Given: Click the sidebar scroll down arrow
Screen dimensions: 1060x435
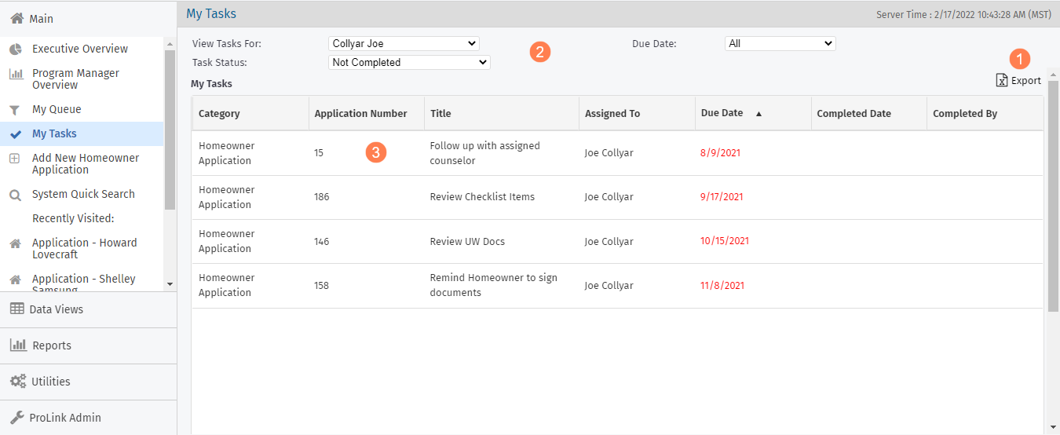Looking at the screenshot, I should tap(170, 283).
